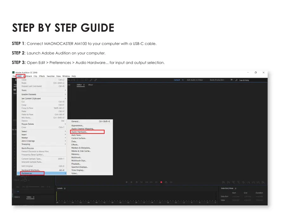Image resolution: width=282 pixels, height=219 pixels.
Task: Choose Spectral Displays... preference
Action: [x=90, y=167]
